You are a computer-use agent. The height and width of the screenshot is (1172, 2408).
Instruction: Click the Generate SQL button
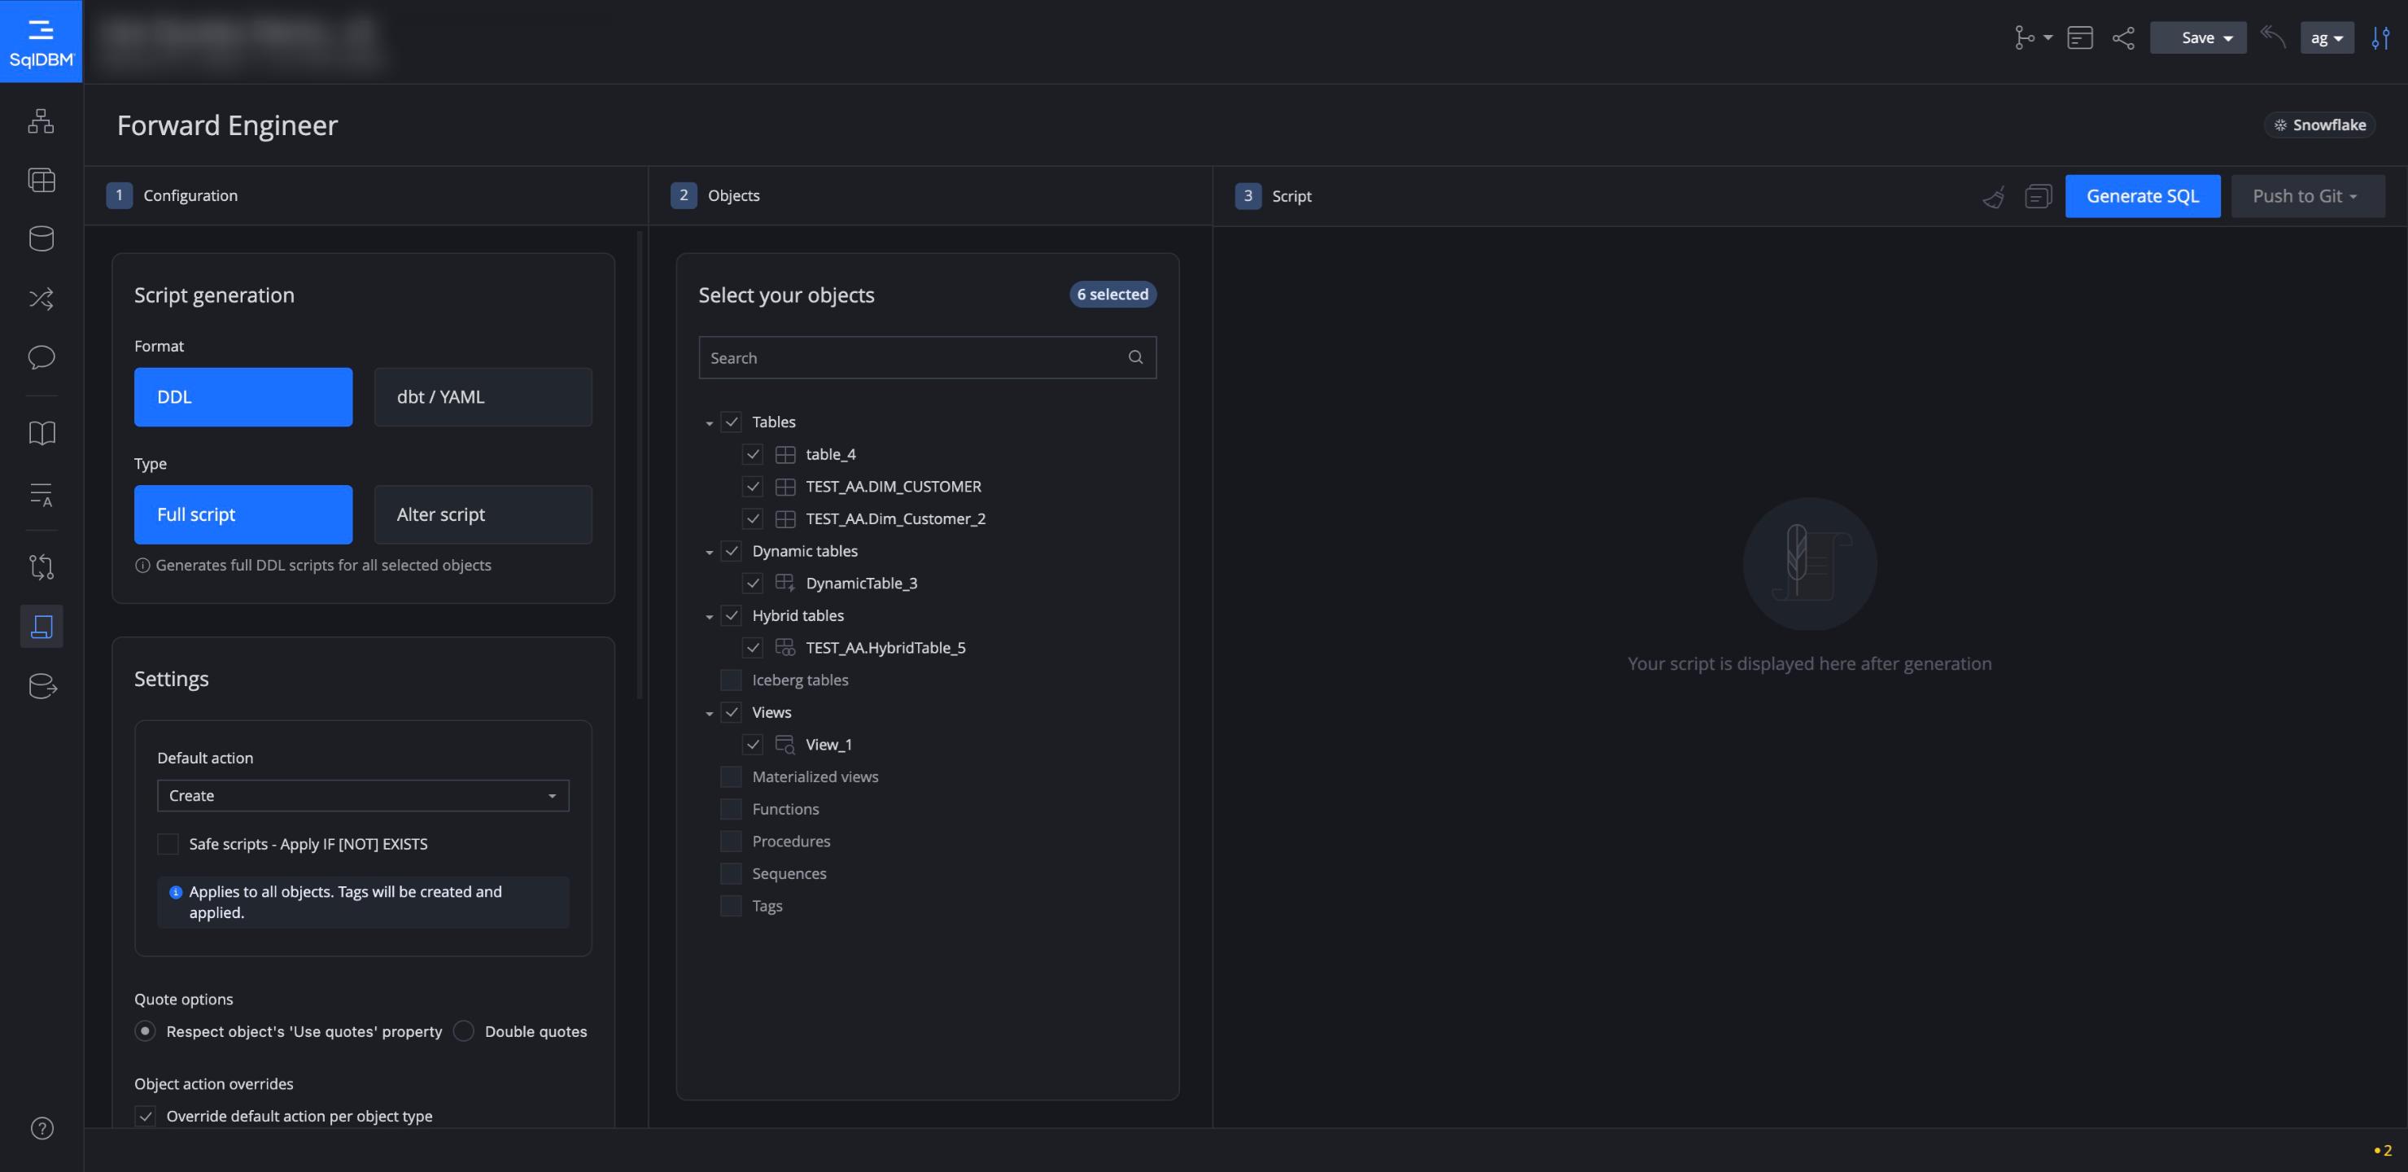(2143, 196)
